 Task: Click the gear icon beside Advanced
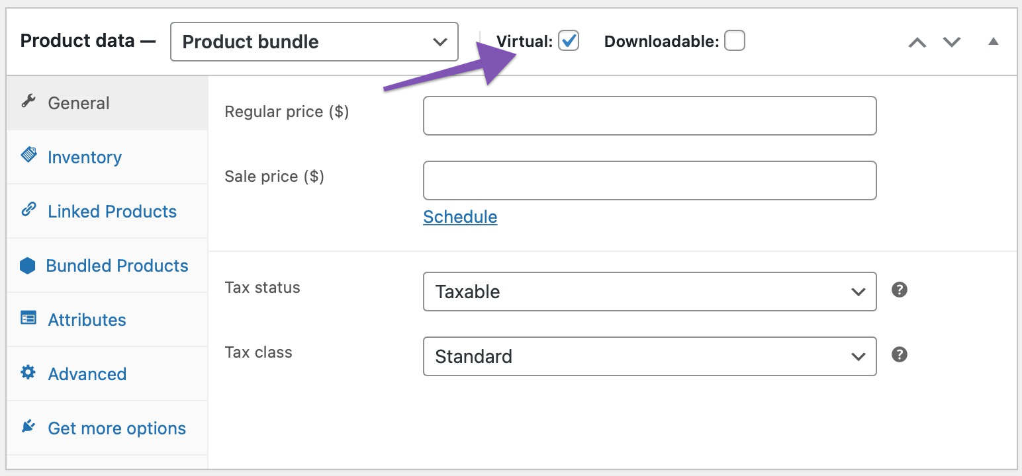(x=27, y=374)
